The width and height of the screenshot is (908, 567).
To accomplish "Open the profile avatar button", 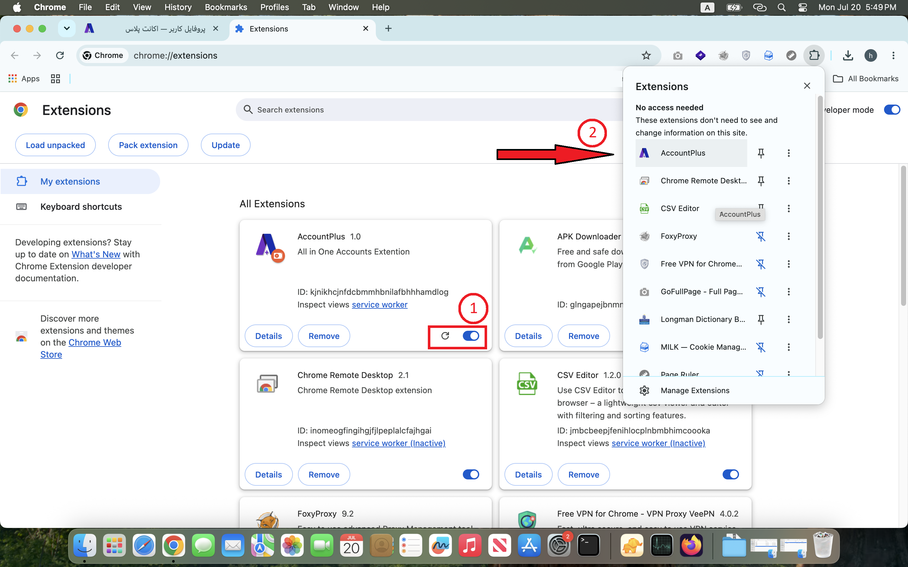I will [x=871, y=55].
